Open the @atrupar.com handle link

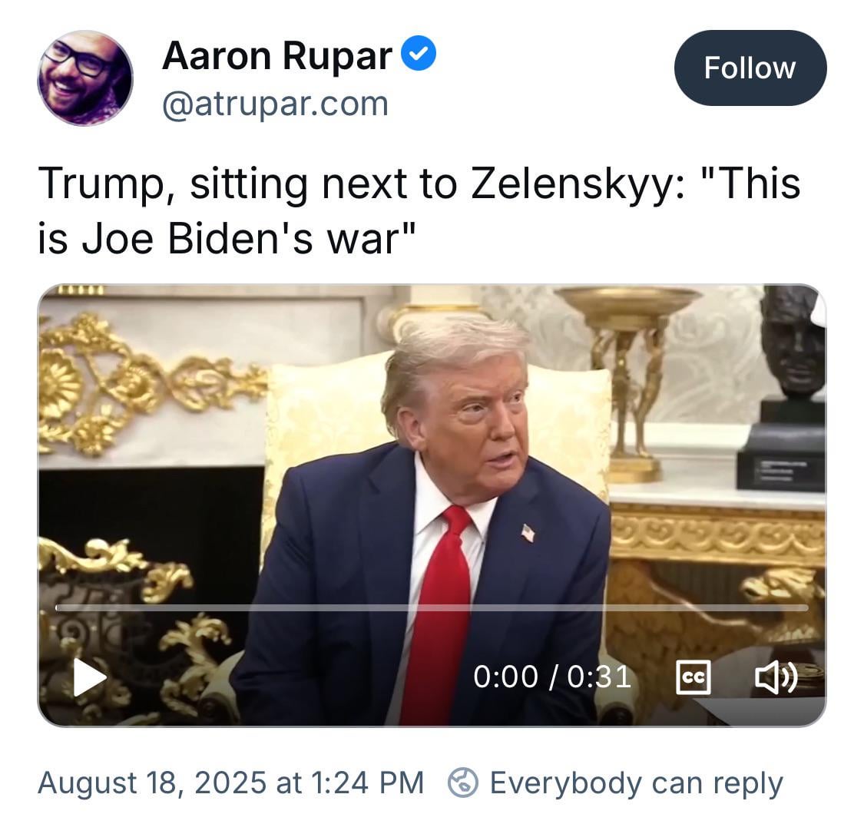pyautogui.click(x=275, y=104)
